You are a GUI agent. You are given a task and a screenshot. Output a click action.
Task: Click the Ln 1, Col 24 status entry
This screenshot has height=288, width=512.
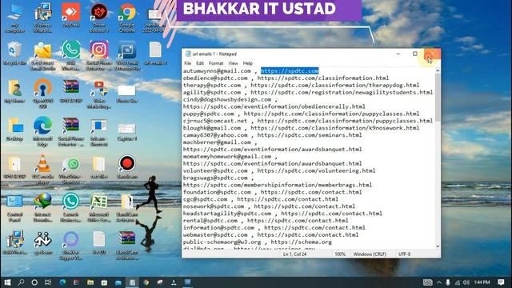[x=294, y=254]
